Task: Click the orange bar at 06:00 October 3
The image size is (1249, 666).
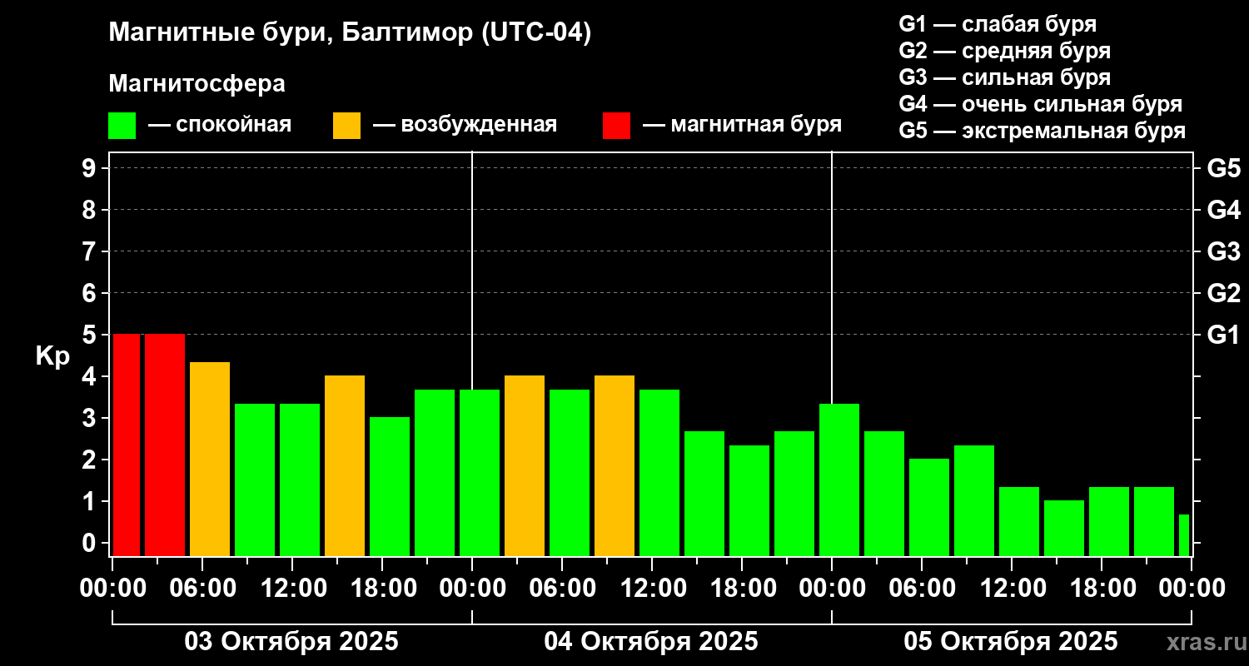Action: point(210,459)
